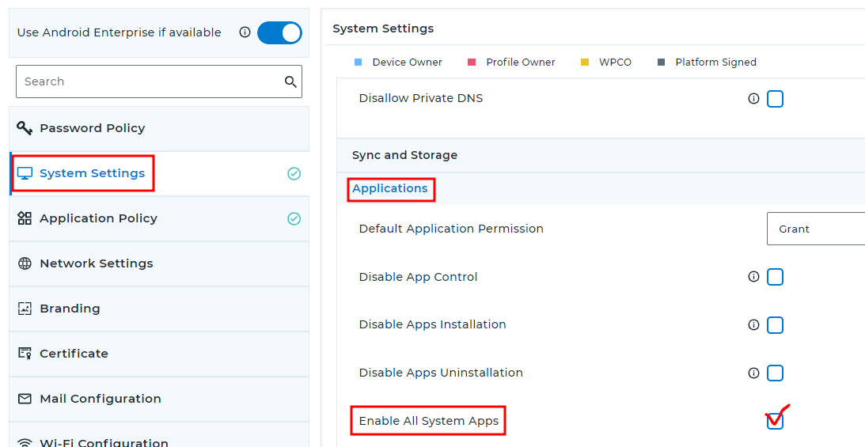Click the Enable All System Apps label
Image resolution: width=865 pixels, height=447 pixels.
[429, 421]
